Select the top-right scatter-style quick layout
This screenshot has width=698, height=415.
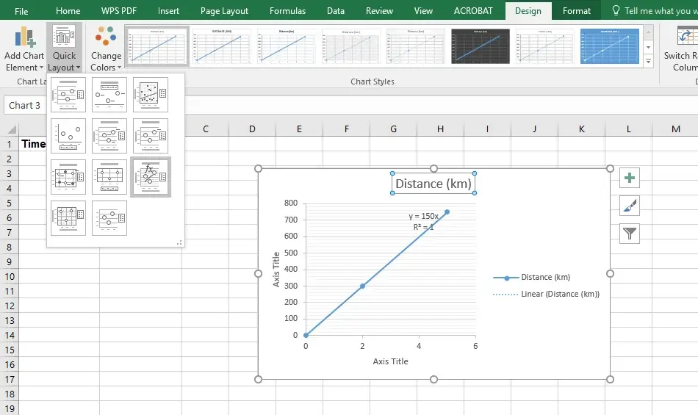[x=151, y=95]
